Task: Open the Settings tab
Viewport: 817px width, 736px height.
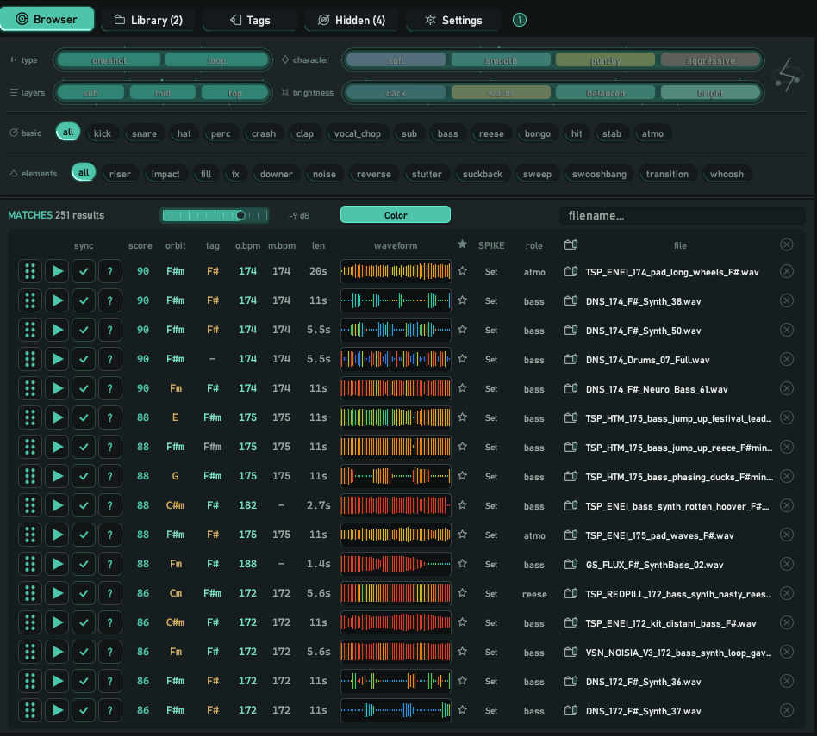Action: click(x=453, y=20)
